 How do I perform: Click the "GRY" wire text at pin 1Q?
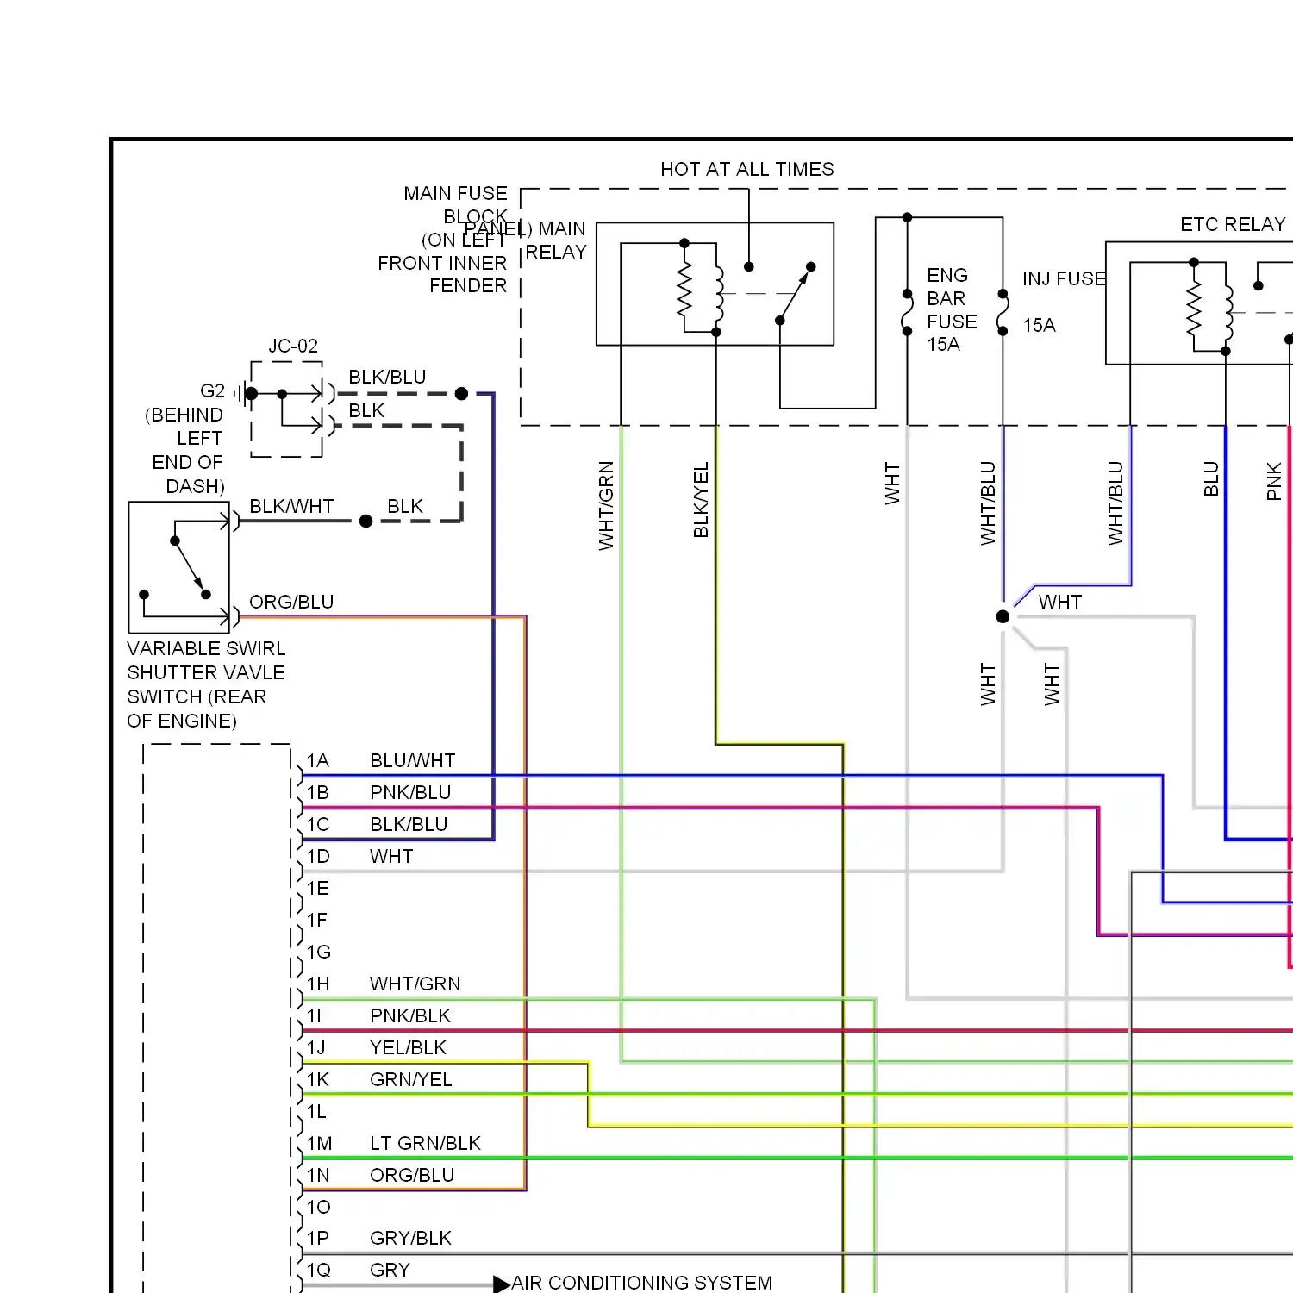[x=390, y=1270]
